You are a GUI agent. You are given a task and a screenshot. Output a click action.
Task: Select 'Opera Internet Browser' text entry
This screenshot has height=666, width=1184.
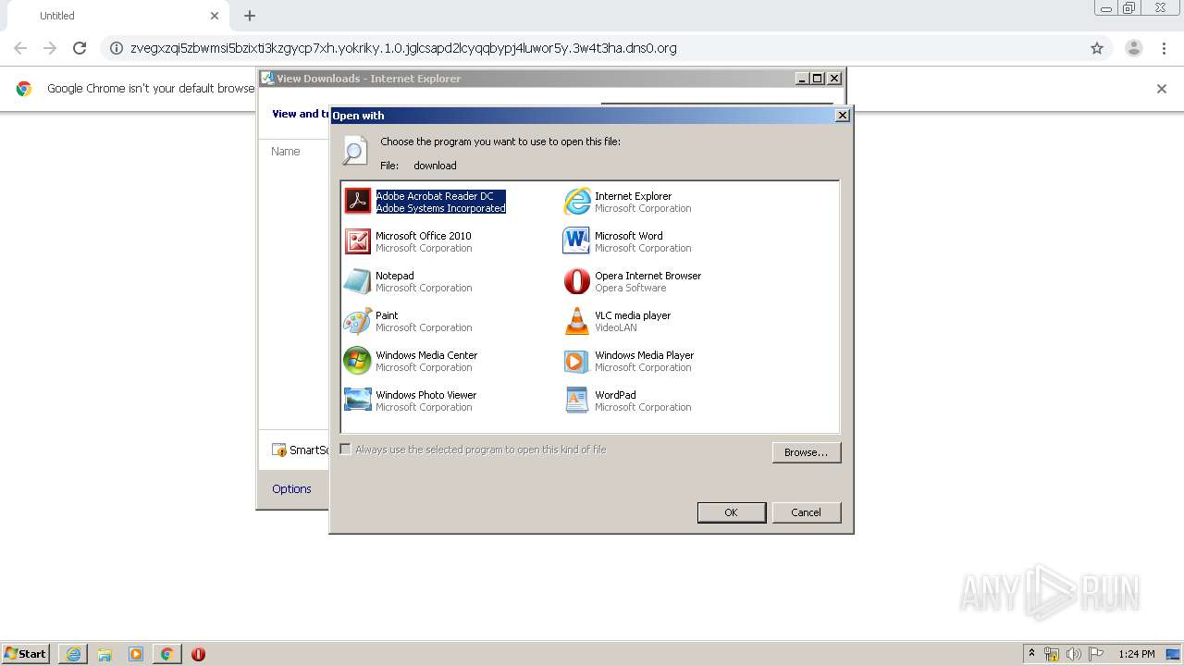tap(647, 276)
